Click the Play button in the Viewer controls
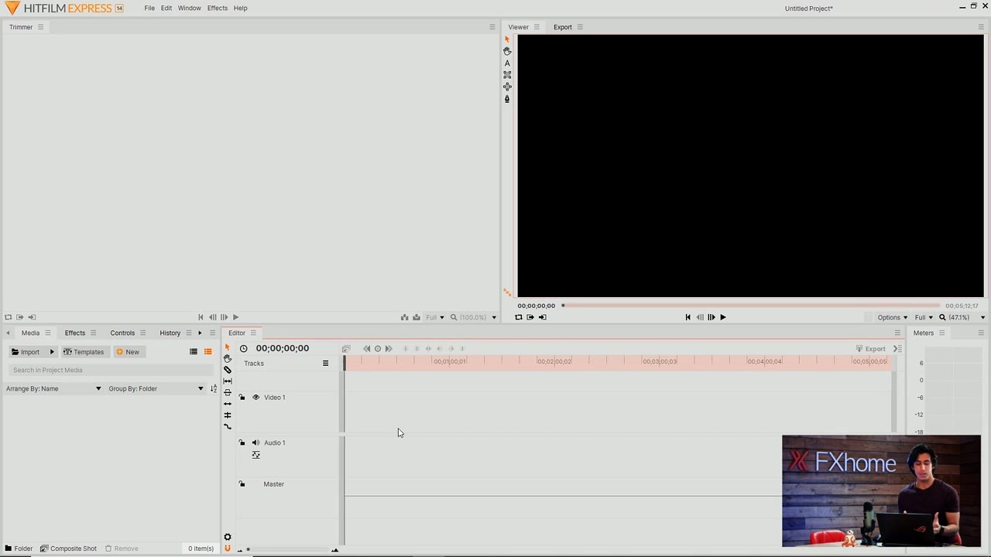 pyautogui.click(x=722, y=317)
